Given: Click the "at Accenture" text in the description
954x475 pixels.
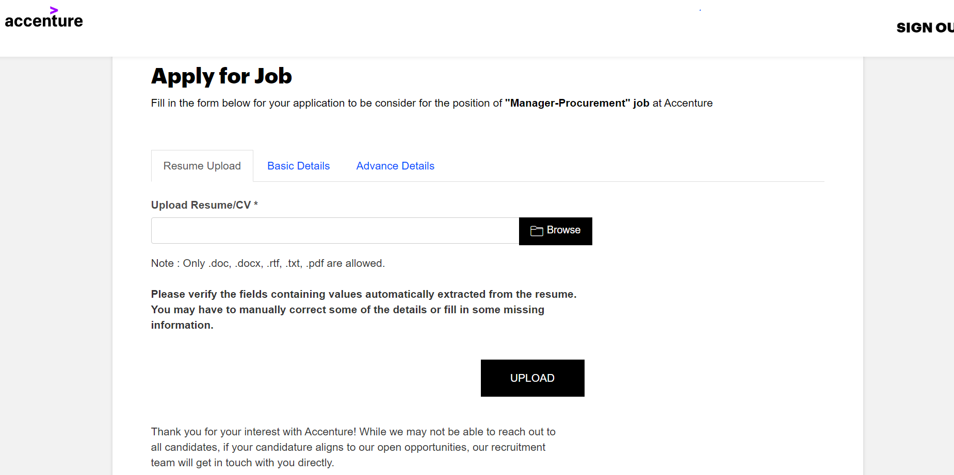Looking at the screenshot, I should coord(682,103).
